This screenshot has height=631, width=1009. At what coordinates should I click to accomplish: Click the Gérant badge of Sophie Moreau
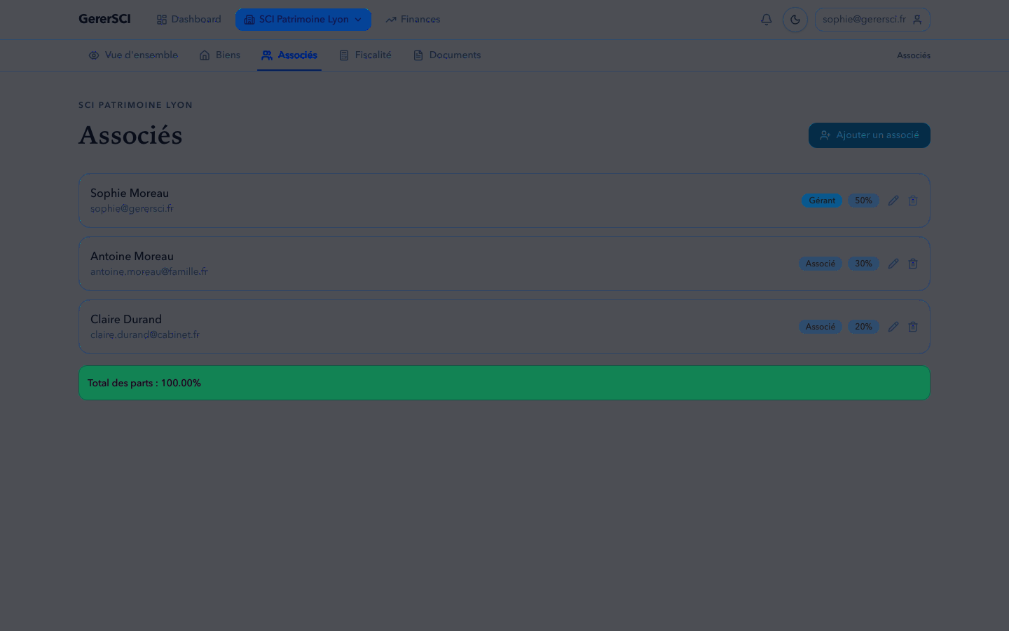[x=822, y=201]
